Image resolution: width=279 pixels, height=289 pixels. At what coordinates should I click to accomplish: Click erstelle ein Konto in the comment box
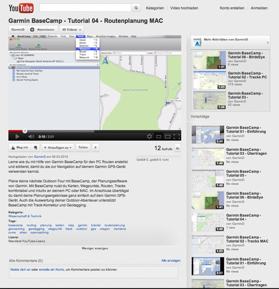[52, 269]
